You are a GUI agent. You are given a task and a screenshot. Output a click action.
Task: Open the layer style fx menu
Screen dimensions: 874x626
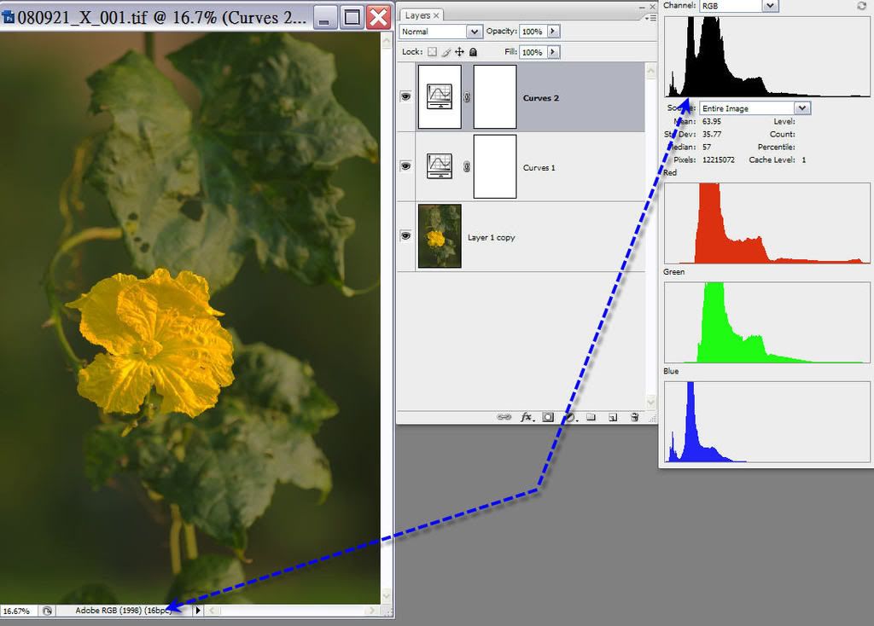click(527, 416)
